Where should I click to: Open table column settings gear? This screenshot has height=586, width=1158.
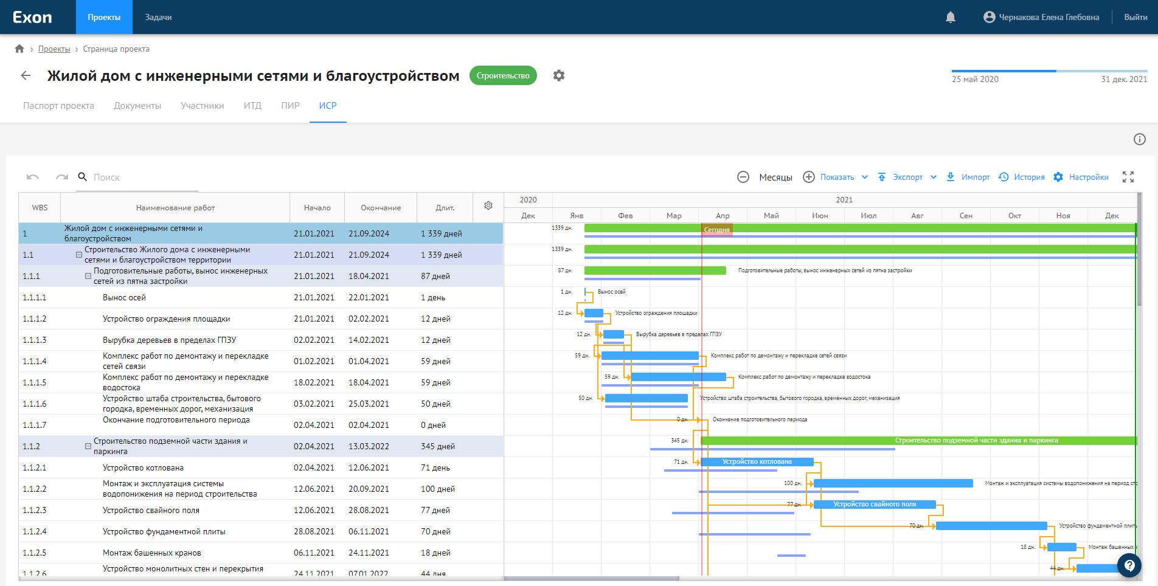pyautogui.click(x=488, y=206)
